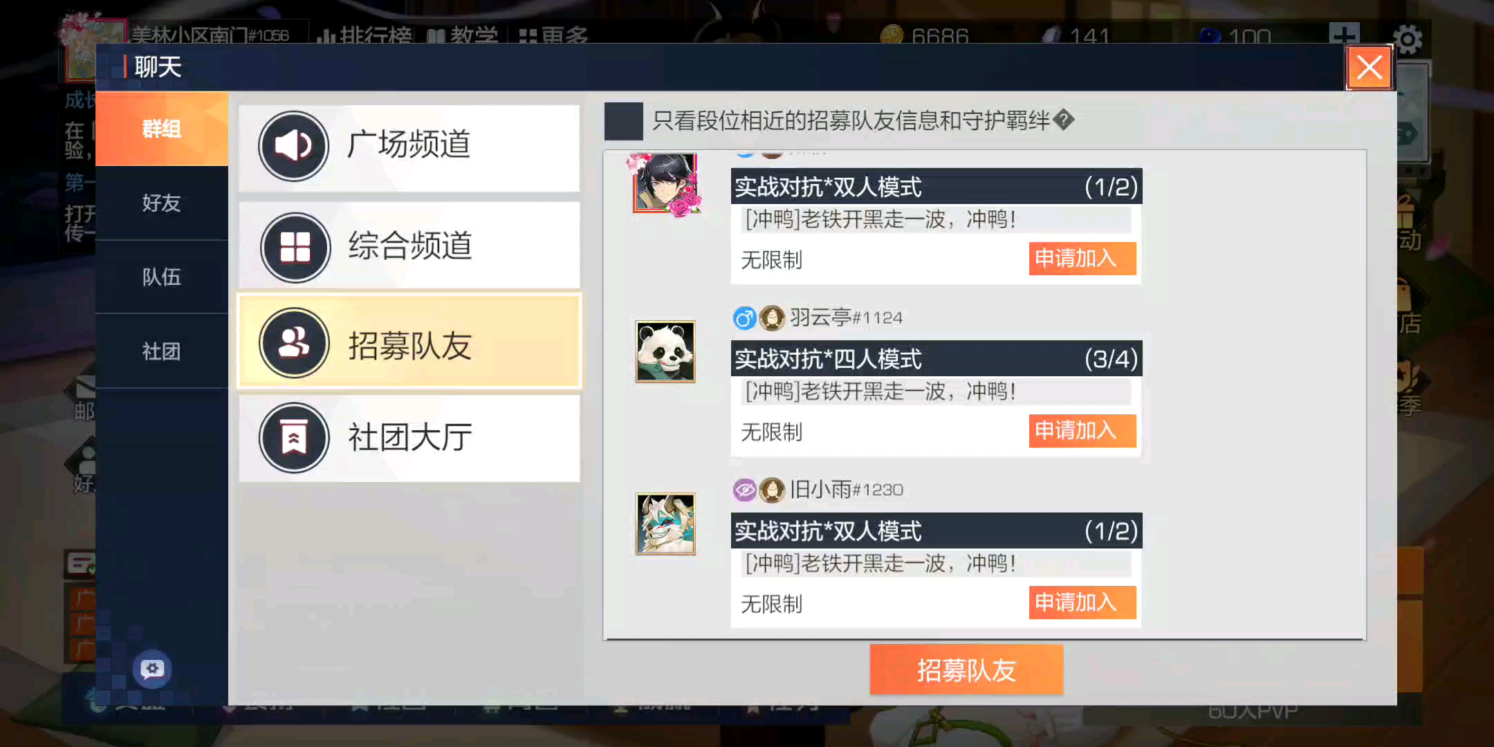The image size is (1494, 747).
Task: Open the main settings gear icon
Action: click(1408, 39)
